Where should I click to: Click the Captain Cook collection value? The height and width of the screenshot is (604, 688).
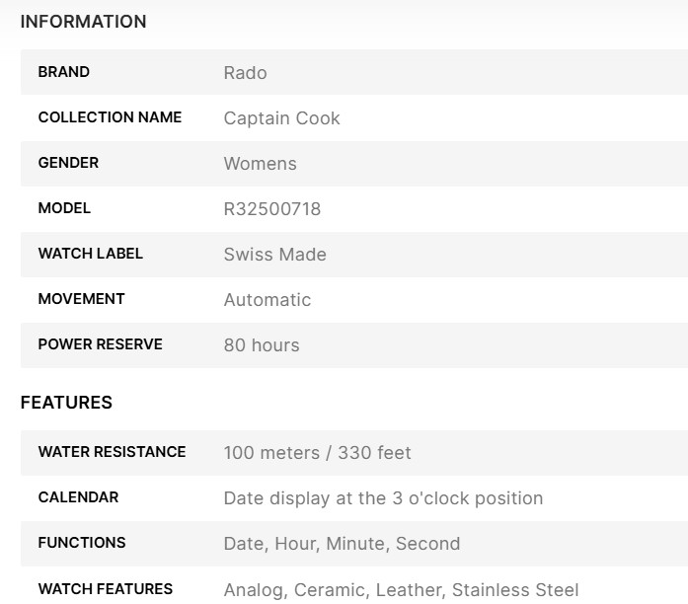[x=281, y=118]
